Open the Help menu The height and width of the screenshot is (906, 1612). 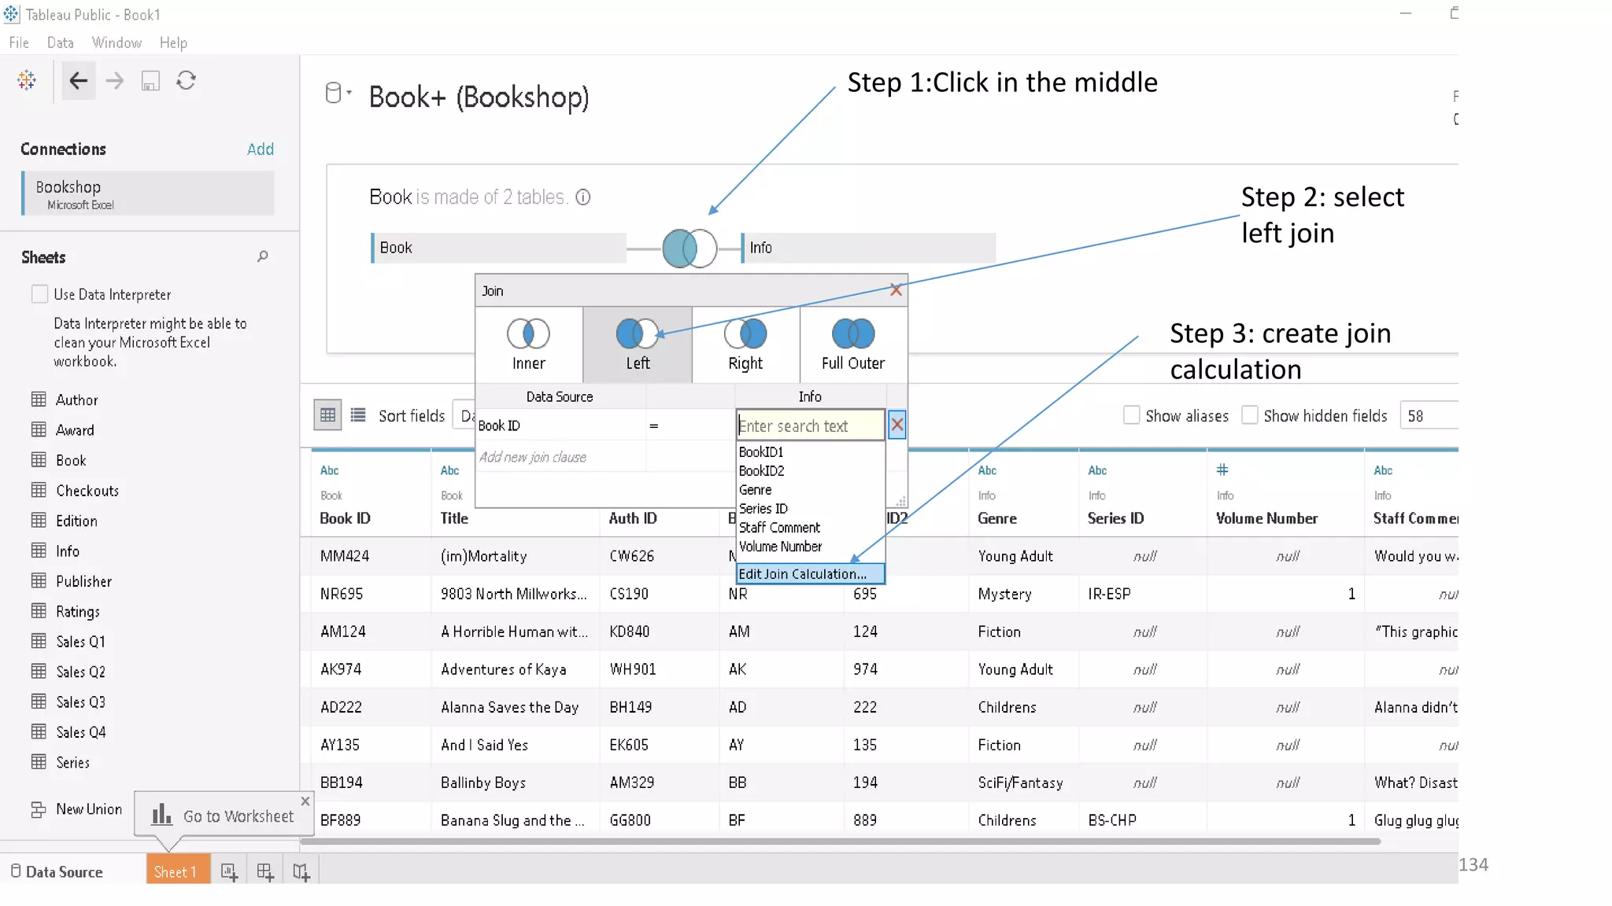pos(173,42)
